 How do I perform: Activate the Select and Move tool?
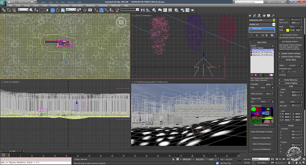click(x=53, y=10)
